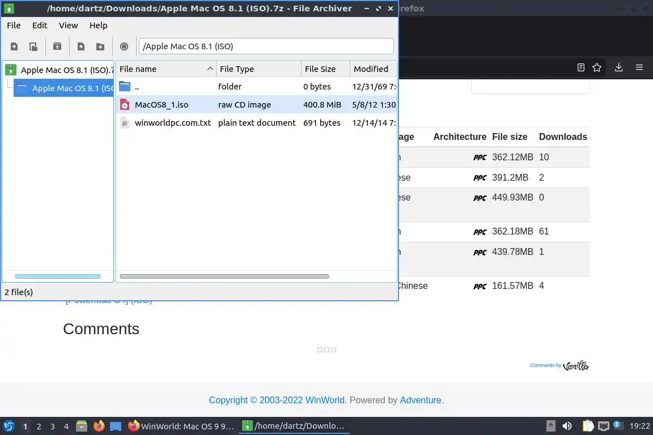Activate the File Archiver taskbar window button
Screen dimensions: 653x435
[x=294, y=426]
